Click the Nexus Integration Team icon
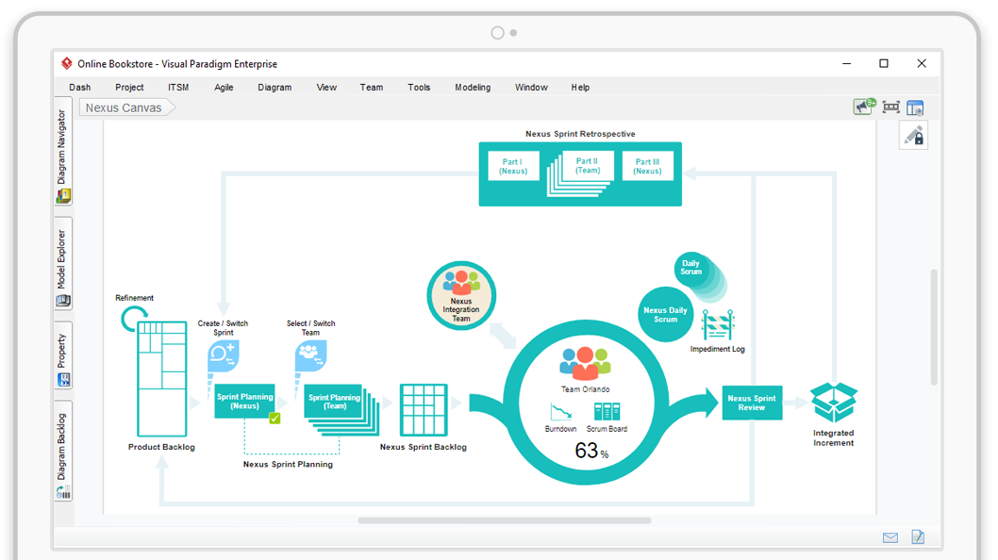 coord(461,295)
